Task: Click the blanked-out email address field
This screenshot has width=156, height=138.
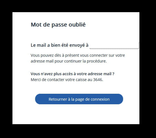Action: 114,45
